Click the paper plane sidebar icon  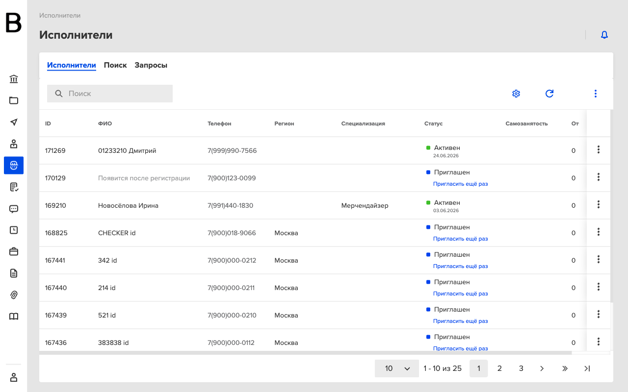pyautogui.click(x=14, y=122)
